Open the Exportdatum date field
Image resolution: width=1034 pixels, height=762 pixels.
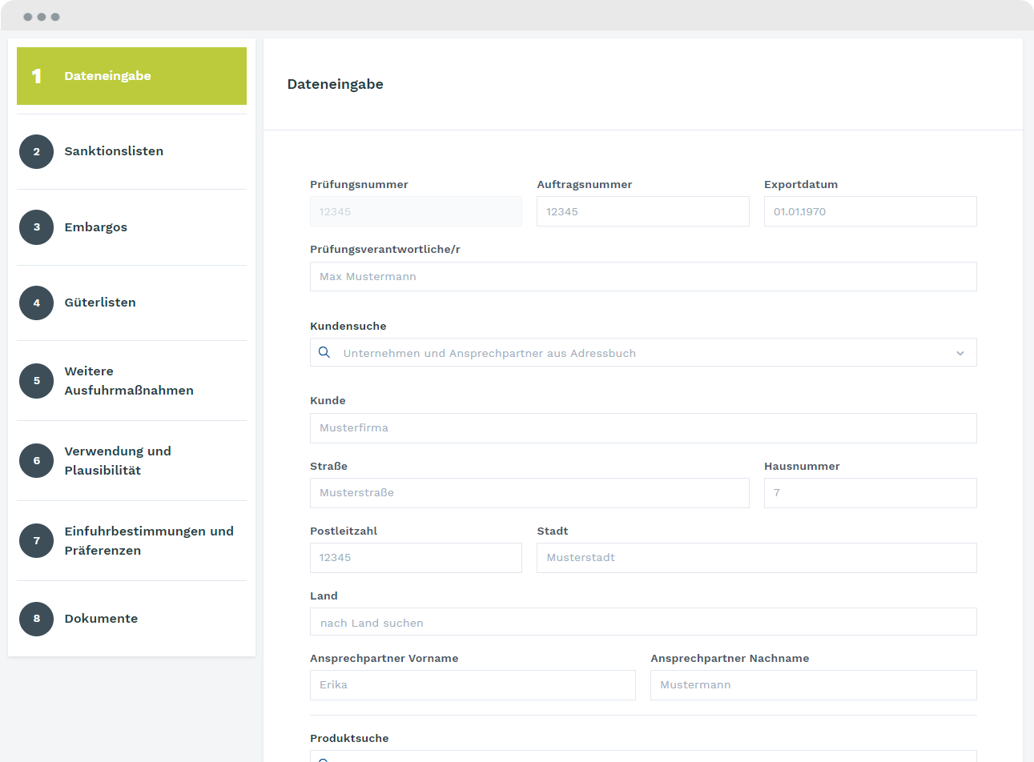coord(870,211)
